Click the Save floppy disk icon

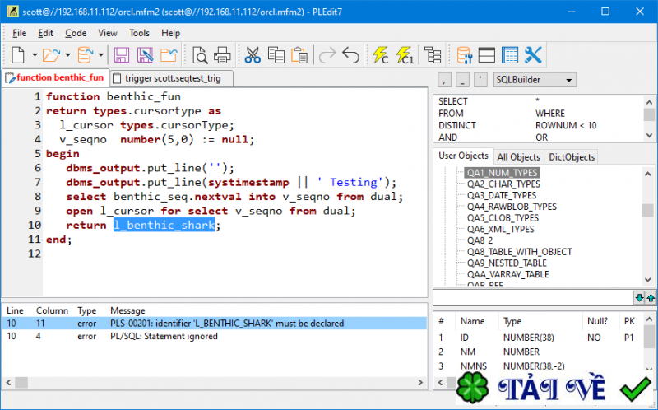pyautogui.click(x=122, y=55)
